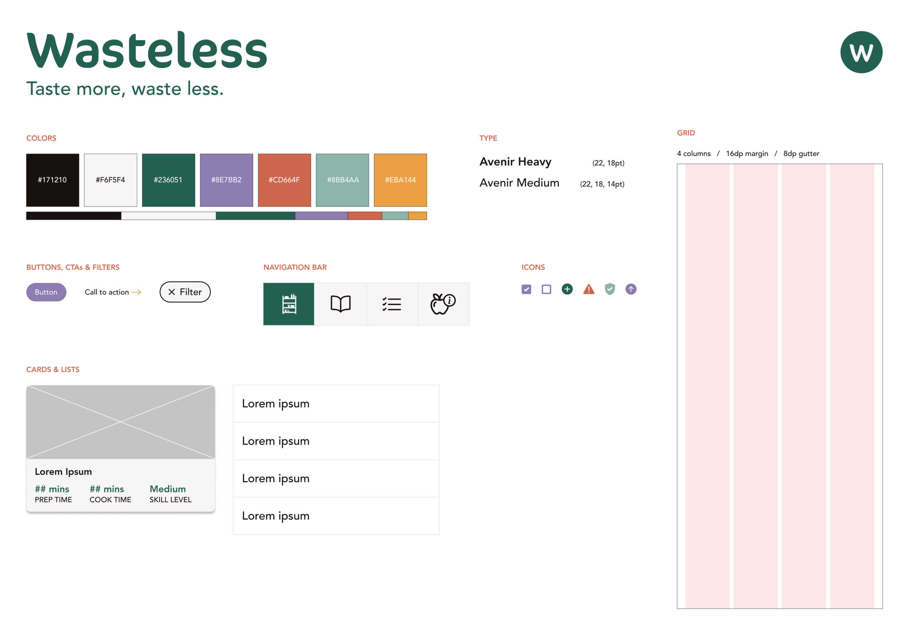Click the round W logo

pos(861,52)
